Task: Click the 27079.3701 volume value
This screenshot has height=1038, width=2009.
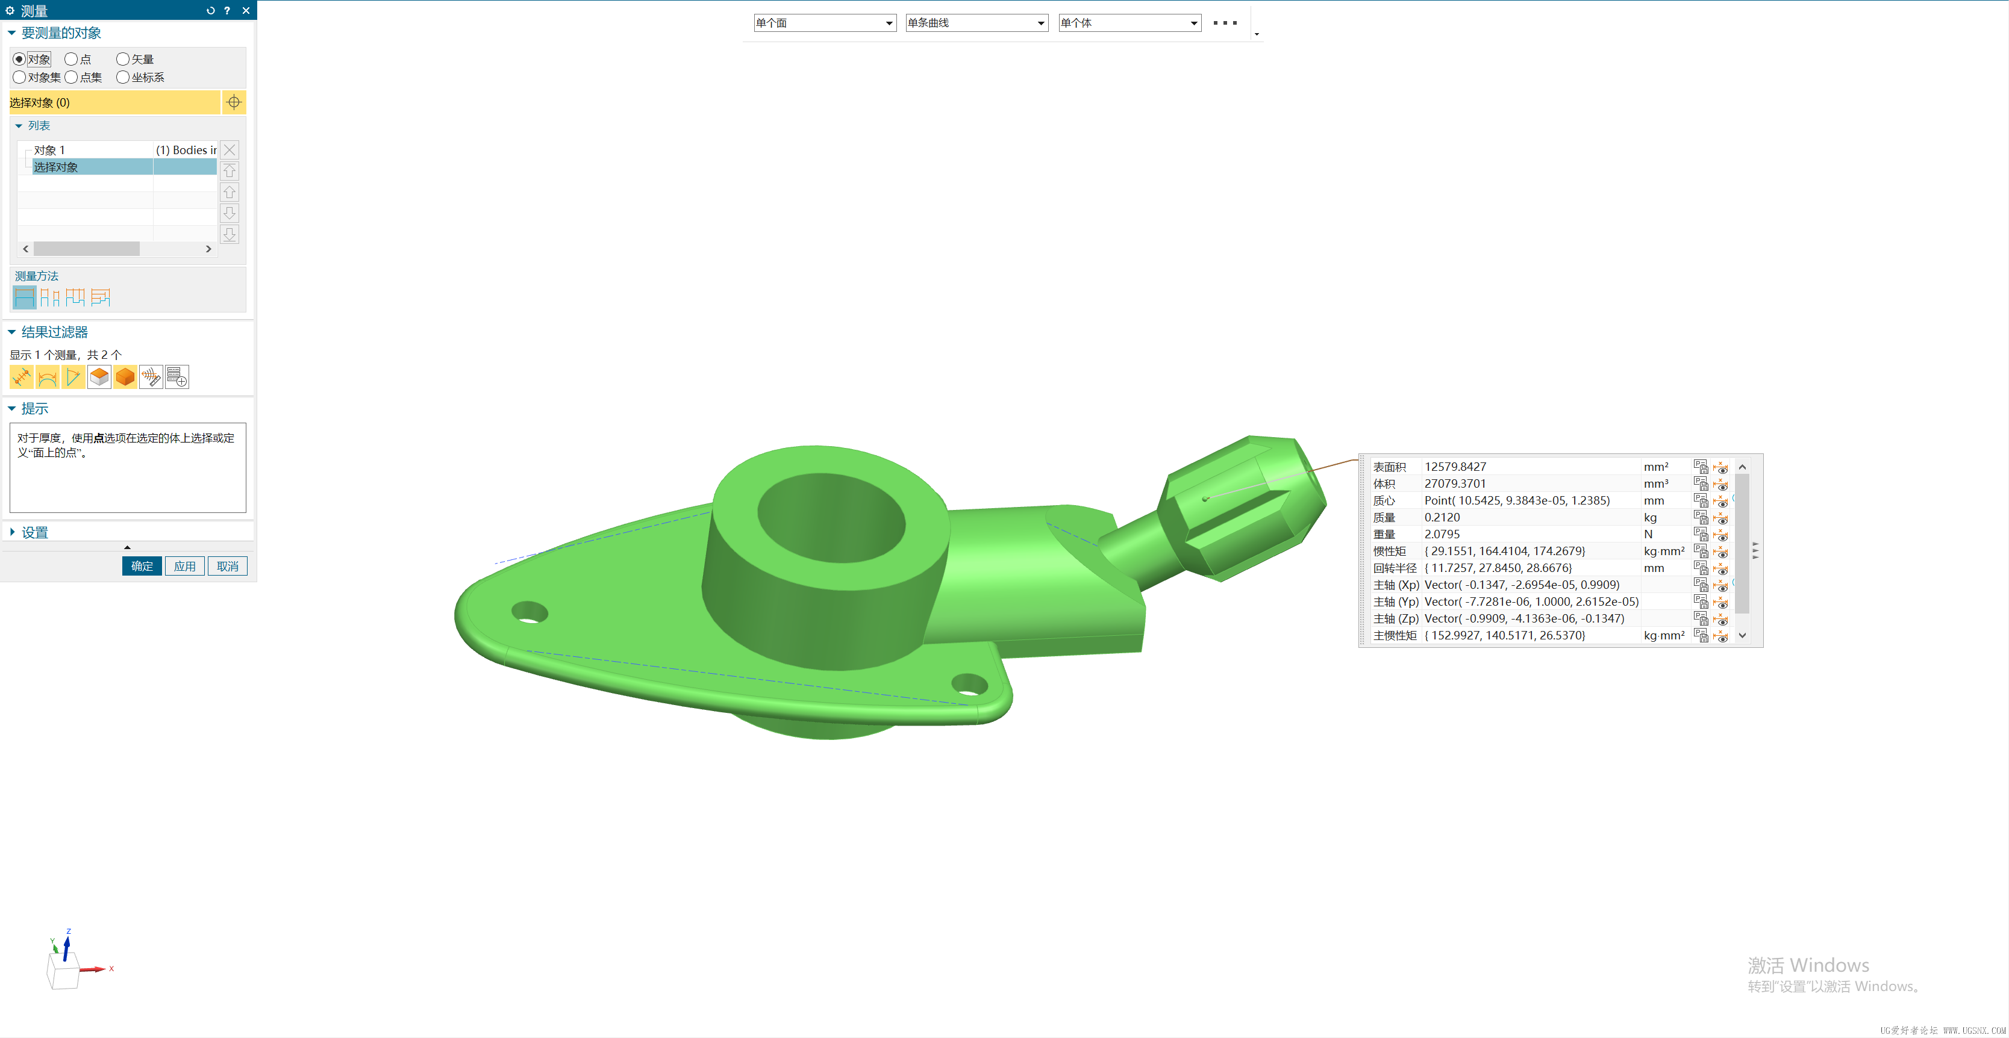Action: click(1455, 483)
